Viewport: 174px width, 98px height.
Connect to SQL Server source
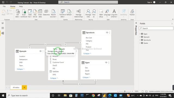click(35, 13)
